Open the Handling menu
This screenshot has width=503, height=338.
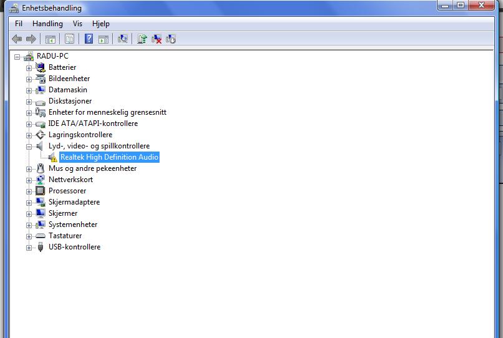coord(47,24)
